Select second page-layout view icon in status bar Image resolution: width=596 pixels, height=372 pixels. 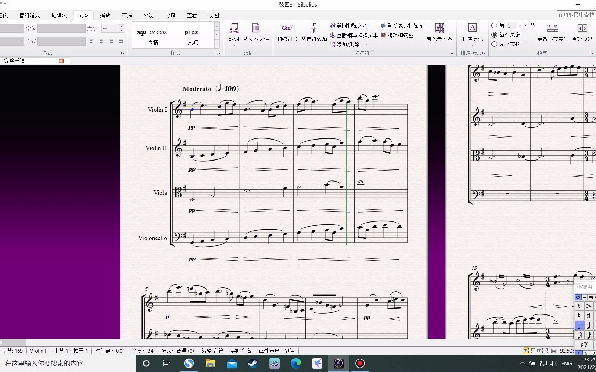[x=533, y=351]
